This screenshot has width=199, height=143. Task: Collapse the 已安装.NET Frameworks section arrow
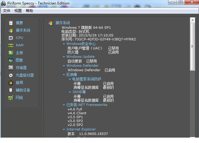pos(64,105)
